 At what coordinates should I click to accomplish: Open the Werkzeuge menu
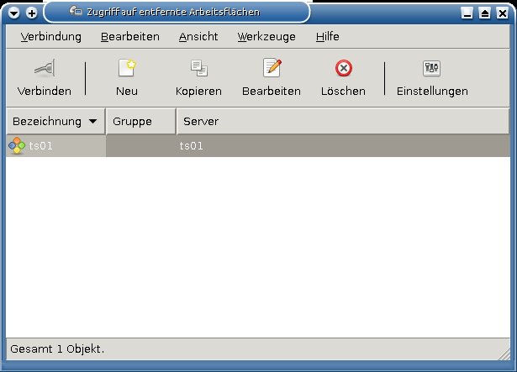(x=266, y=37)
